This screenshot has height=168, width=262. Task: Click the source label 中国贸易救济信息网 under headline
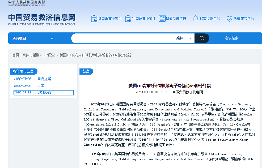188,92
